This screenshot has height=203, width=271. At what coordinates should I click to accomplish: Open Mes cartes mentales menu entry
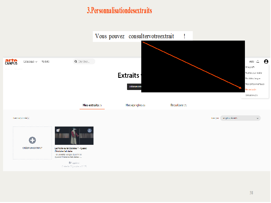254,84
